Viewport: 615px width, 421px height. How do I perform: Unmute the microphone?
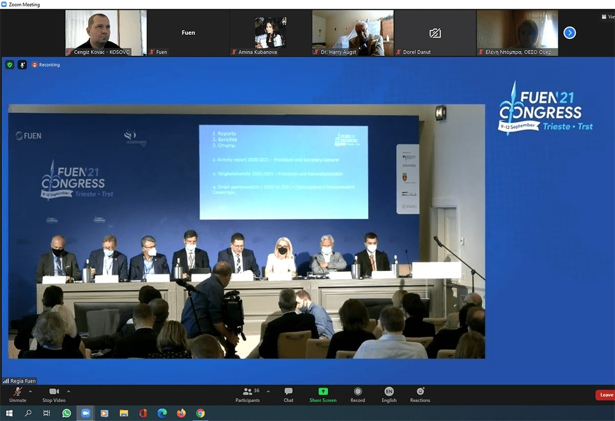pyautogui.click(x=17, y=394)
